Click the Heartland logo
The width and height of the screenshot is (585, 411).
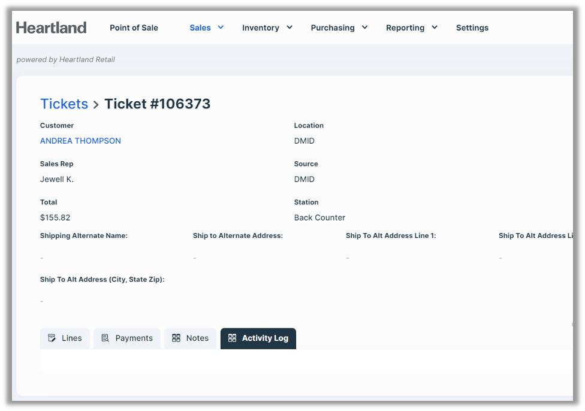pos(52,28)
